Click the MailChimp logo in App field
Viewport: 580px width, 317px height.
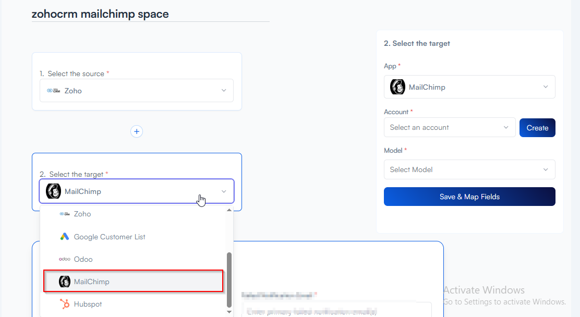398,87
